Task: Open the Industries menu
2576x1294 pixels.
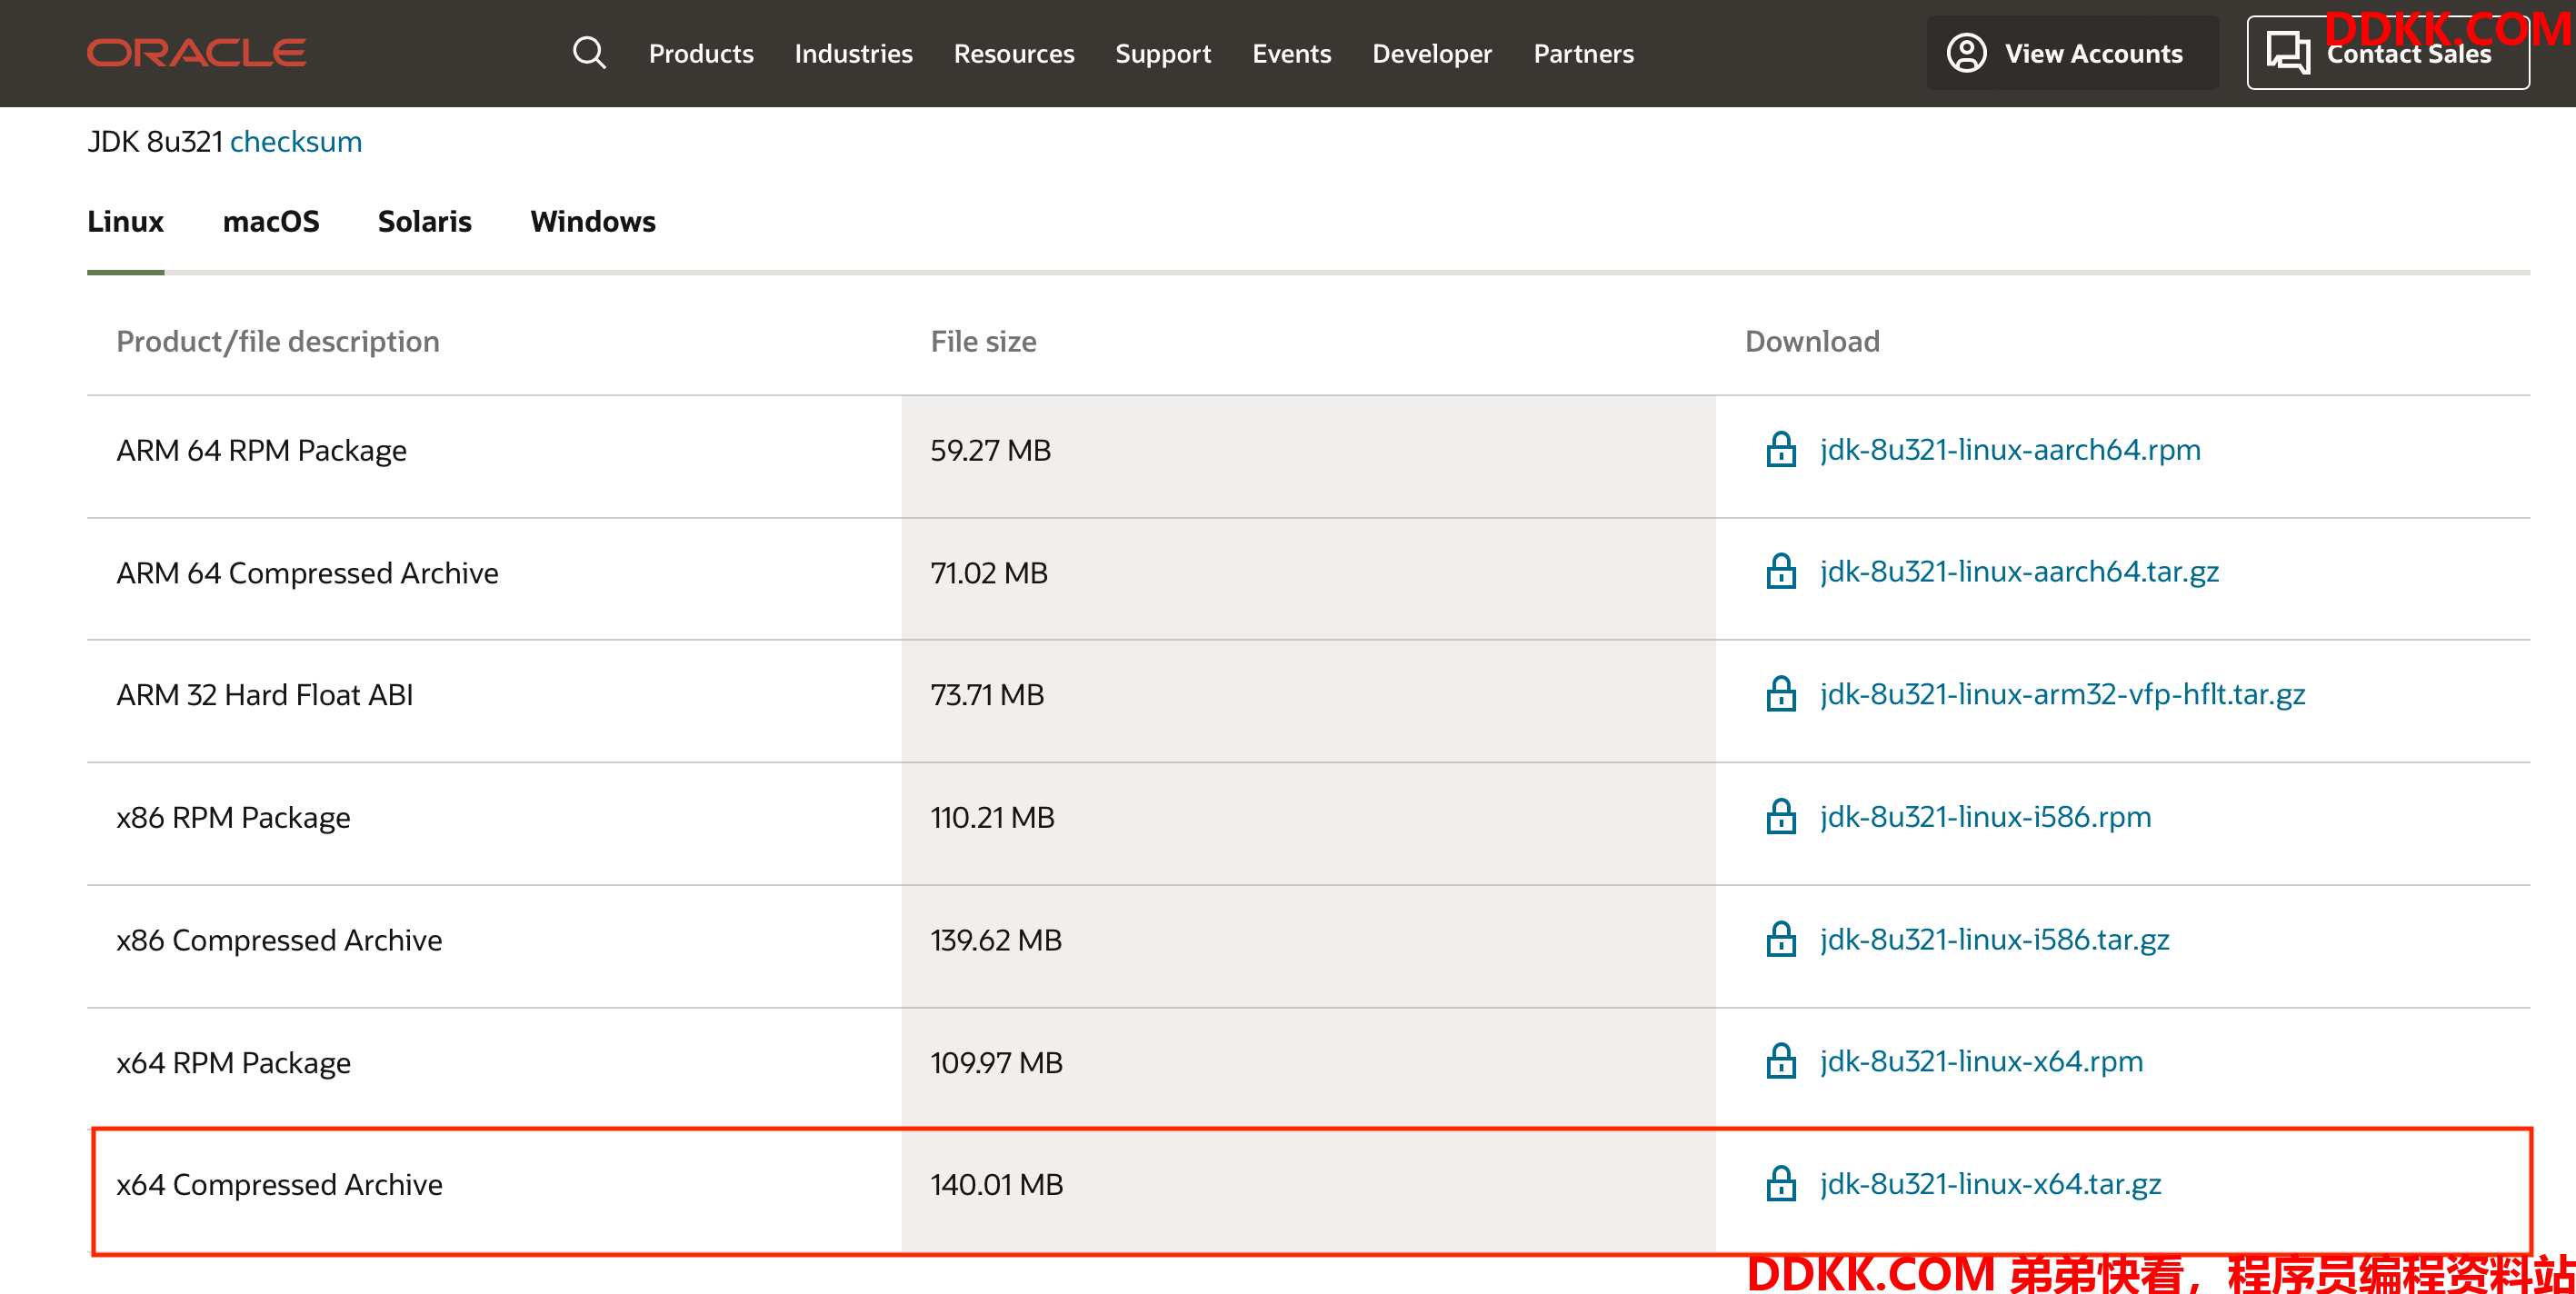Action: (x=853, y=53)
